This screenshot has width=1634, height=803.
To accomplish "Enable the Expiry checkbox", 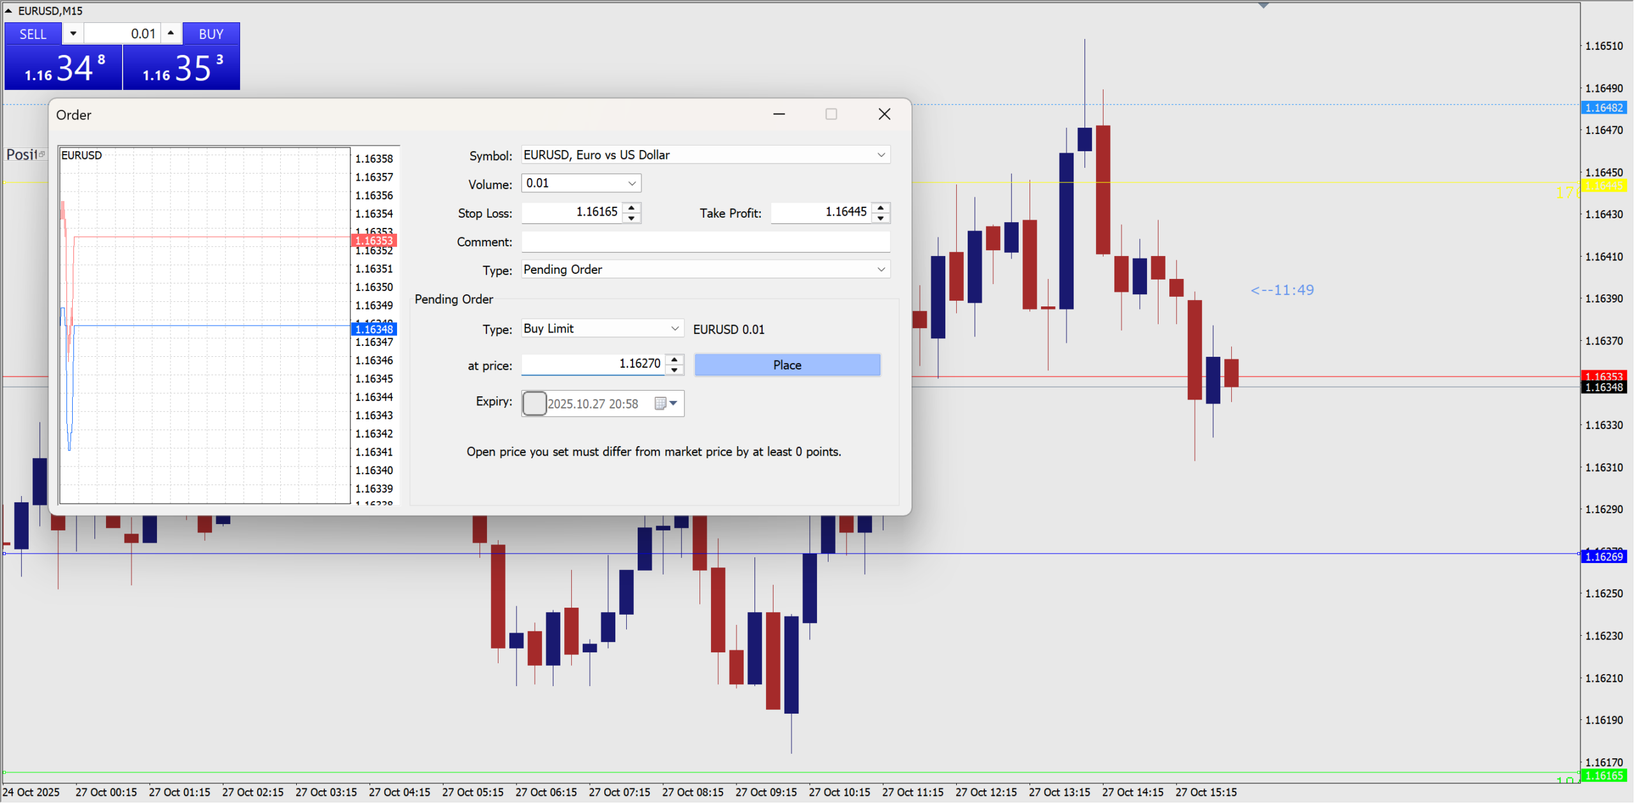I will (534, 403).
